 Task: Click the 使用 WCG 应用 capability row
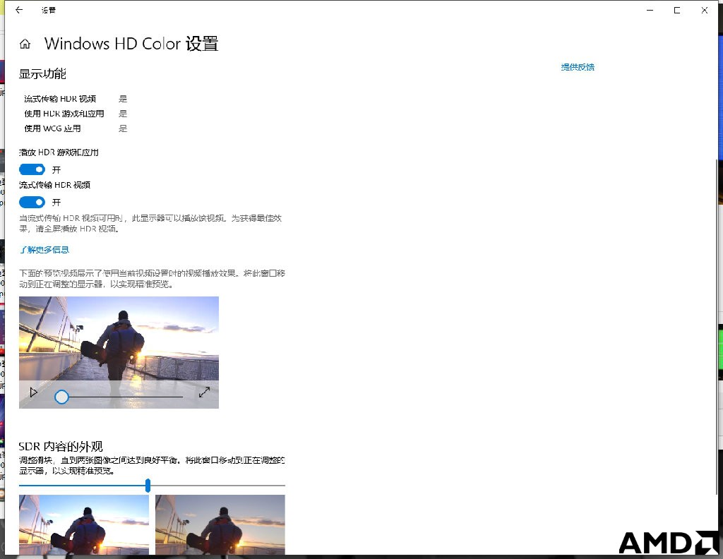coord(76,128)
